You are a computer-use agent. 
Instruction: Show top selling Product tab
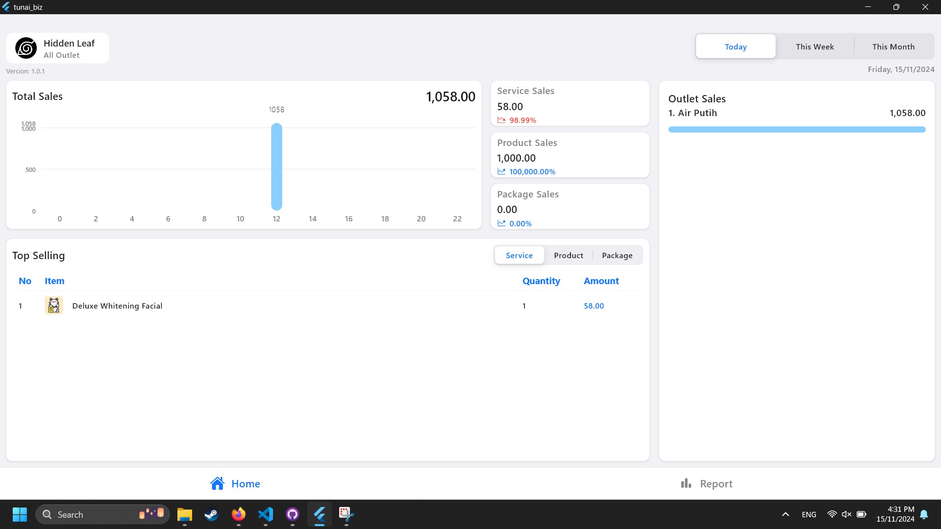pos(568,255)
